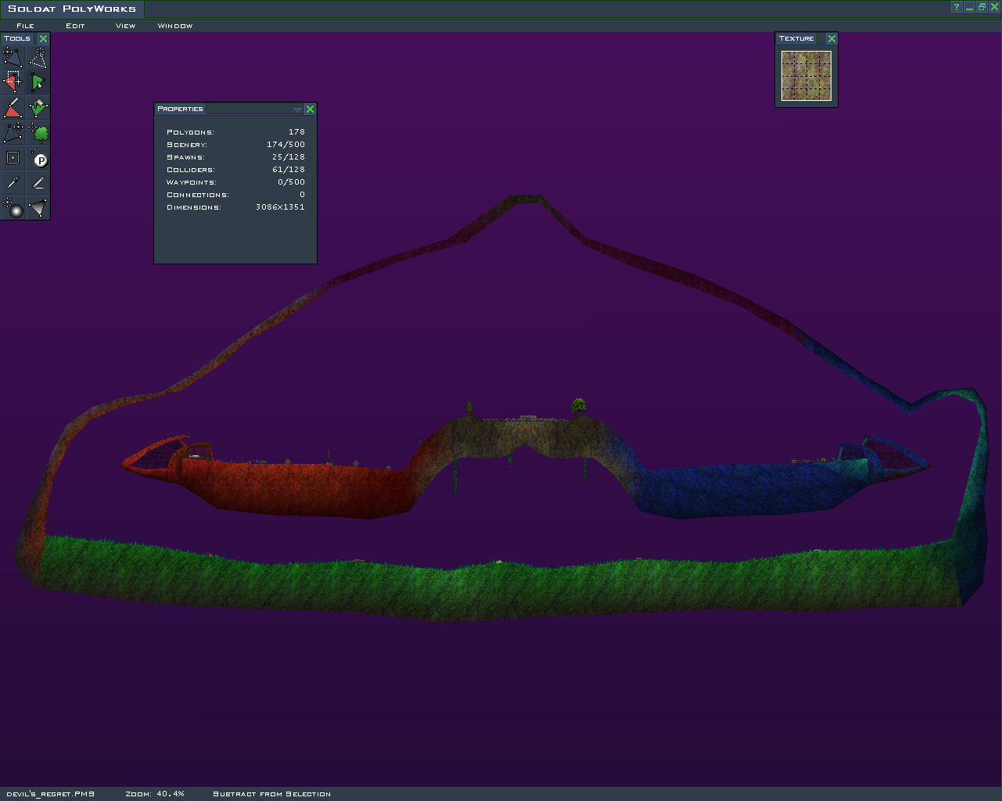The image size is (1002, 801).
Task: Select the Scenery tree placement tool
Action: tap(38, 133)
